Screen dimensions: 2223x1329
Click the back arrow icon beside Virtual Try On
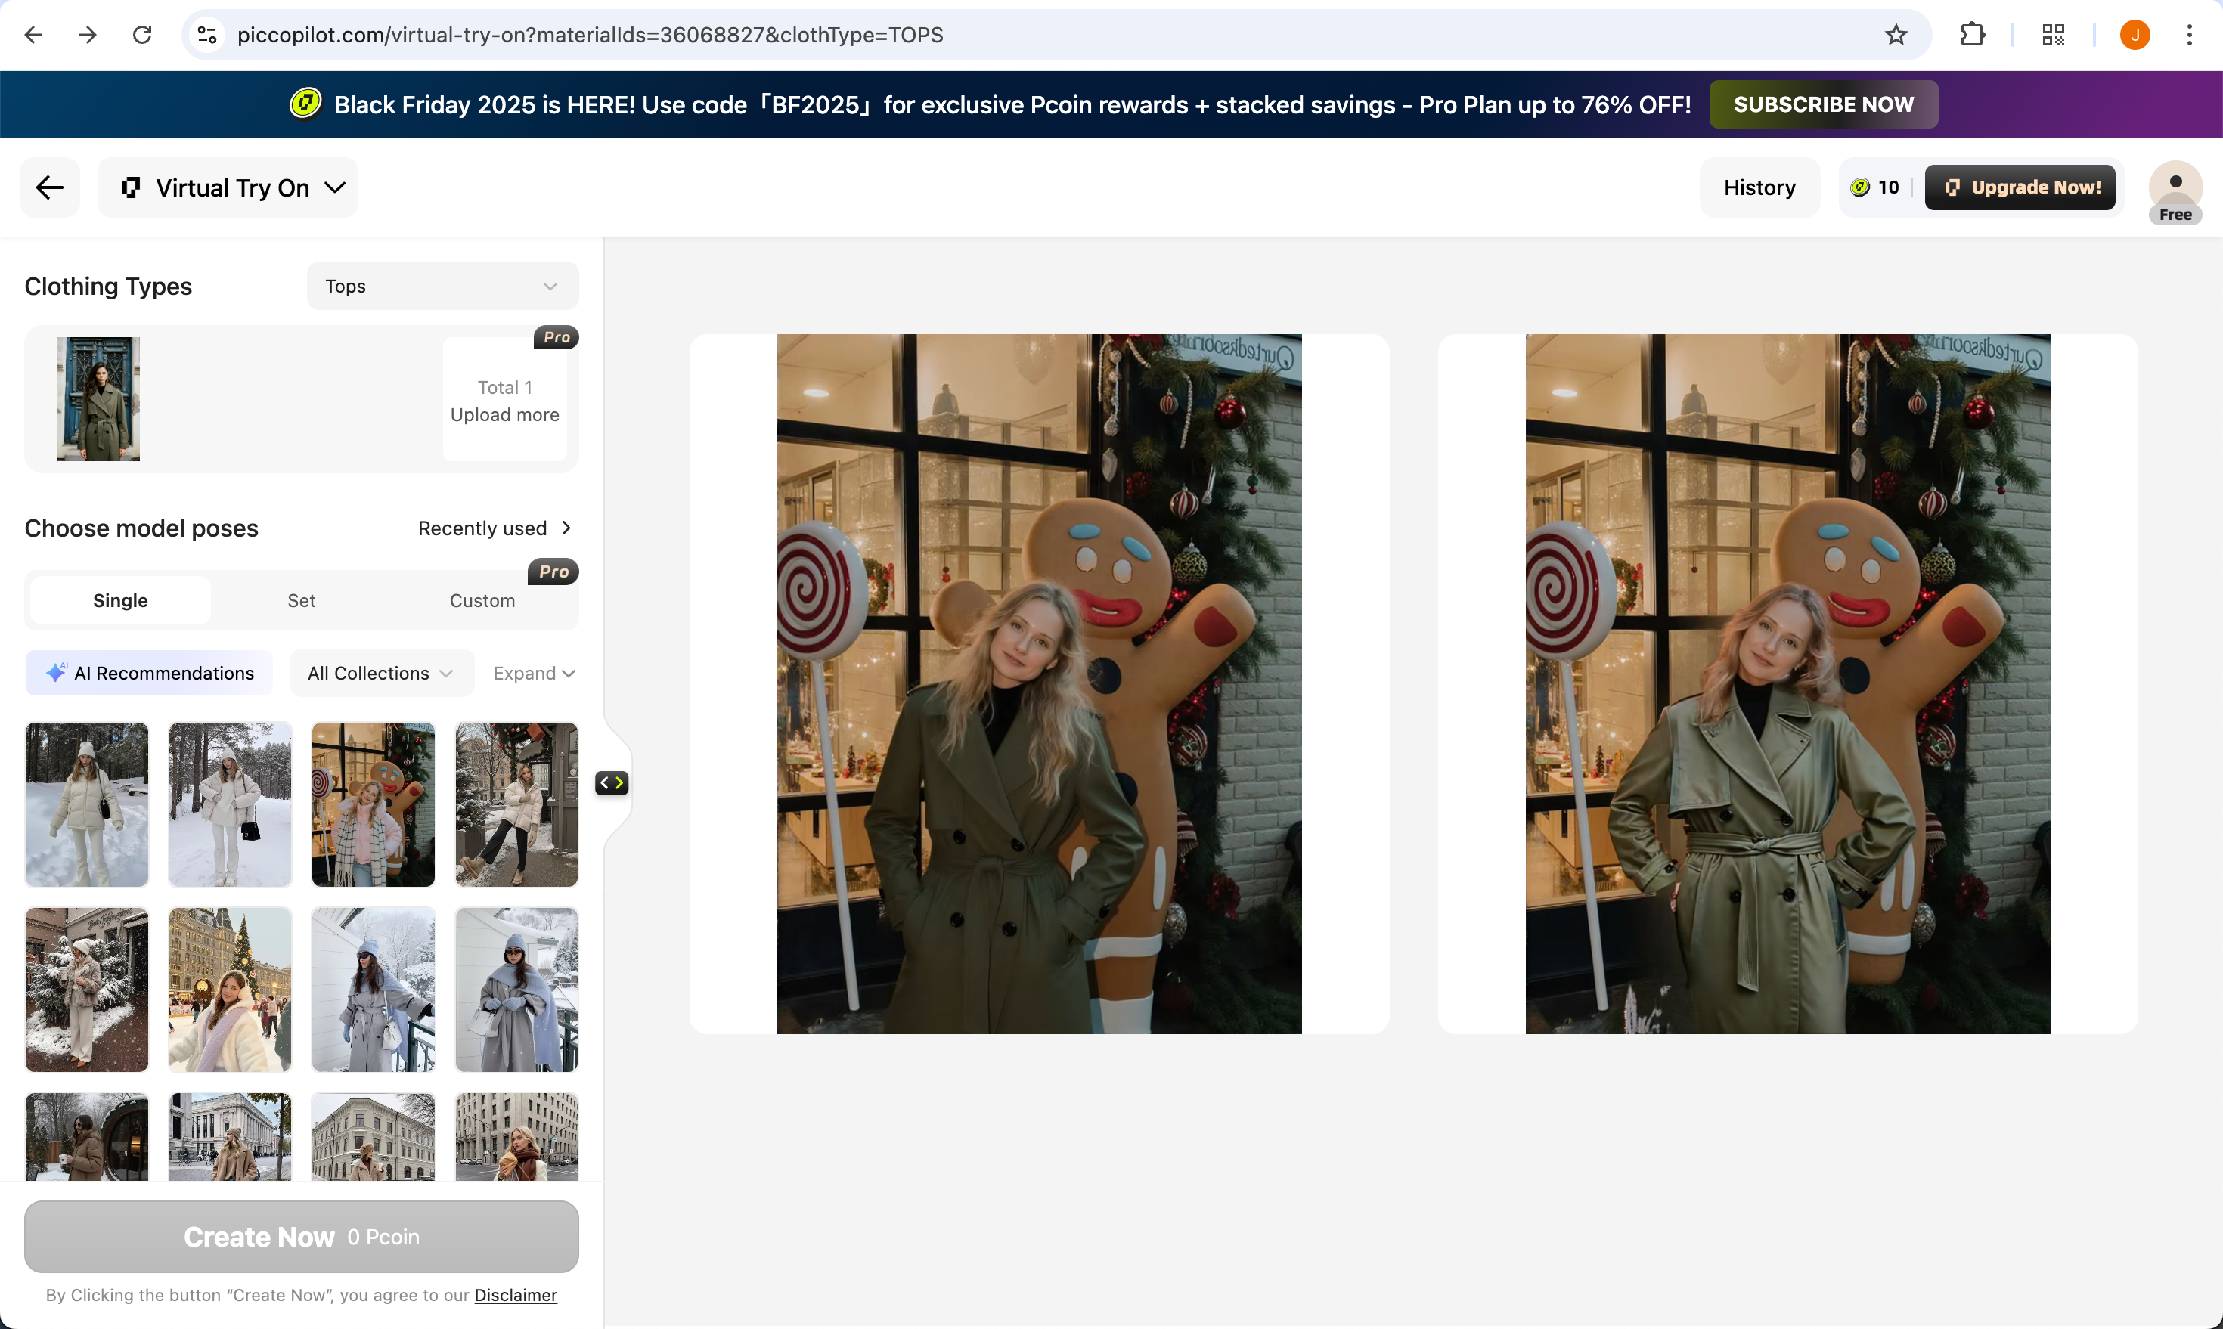point(50,187)
